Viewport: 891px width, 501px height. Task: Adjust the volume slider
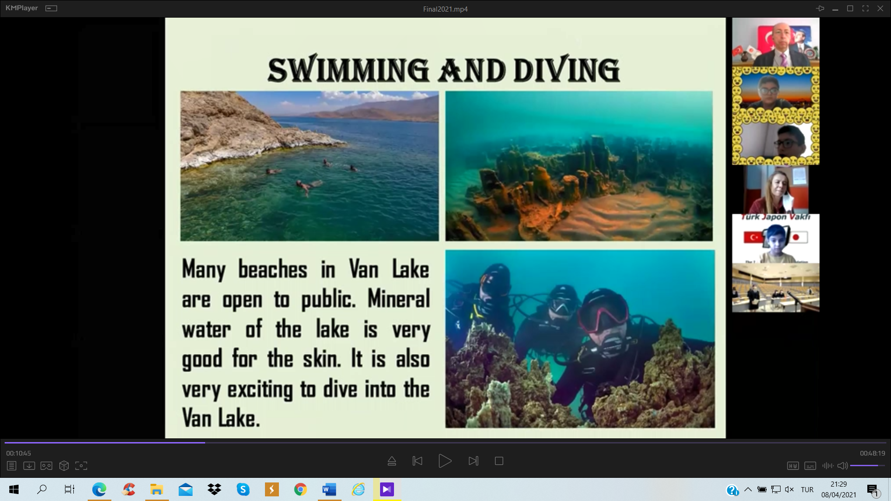coord(867,465)
